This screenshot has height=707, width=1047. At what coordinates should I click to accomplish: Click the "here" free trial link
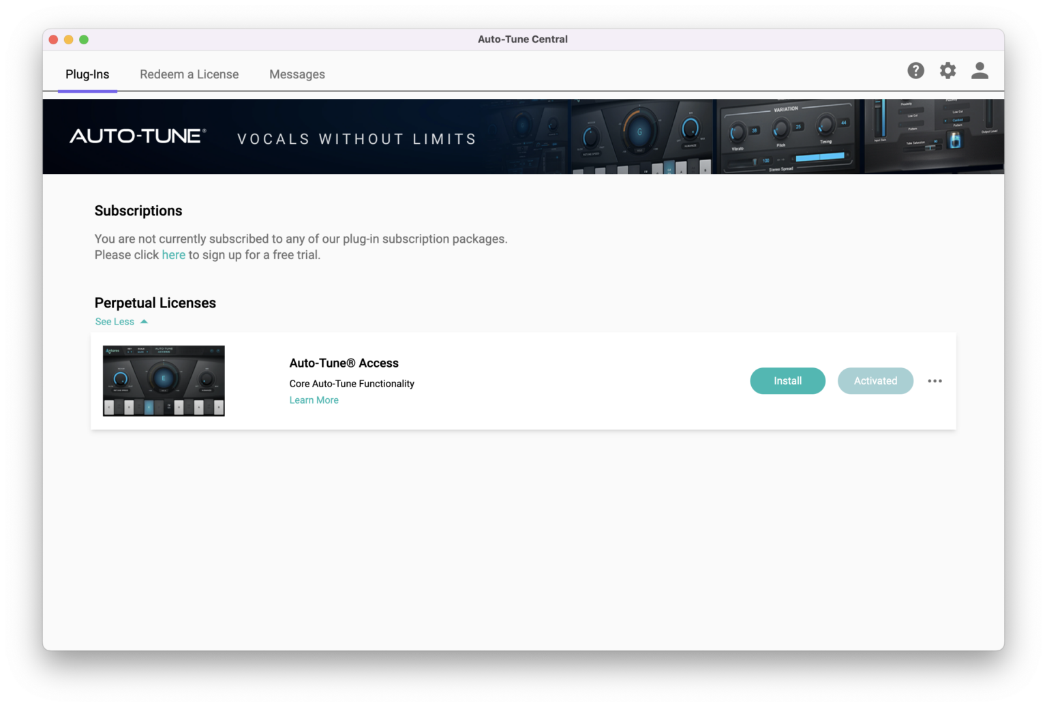click(173, 255)
